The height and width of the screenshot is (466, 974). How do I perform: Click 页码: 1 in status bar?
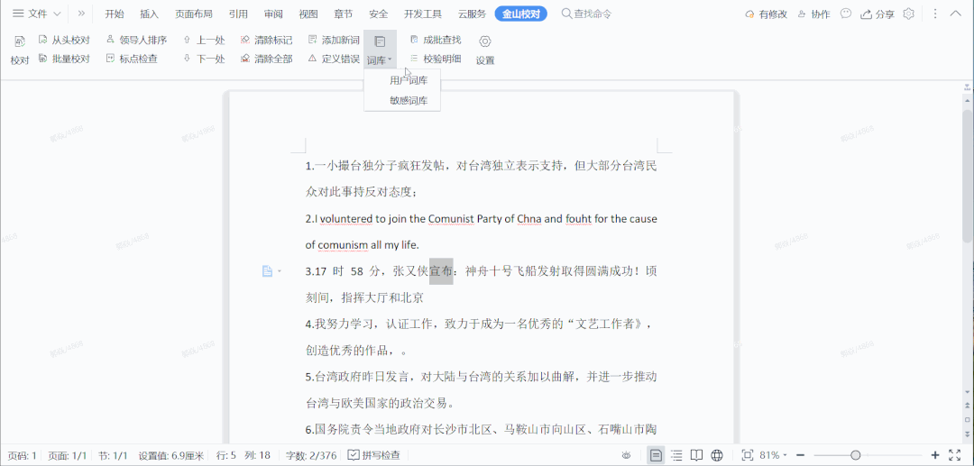(x=22, y=455)
